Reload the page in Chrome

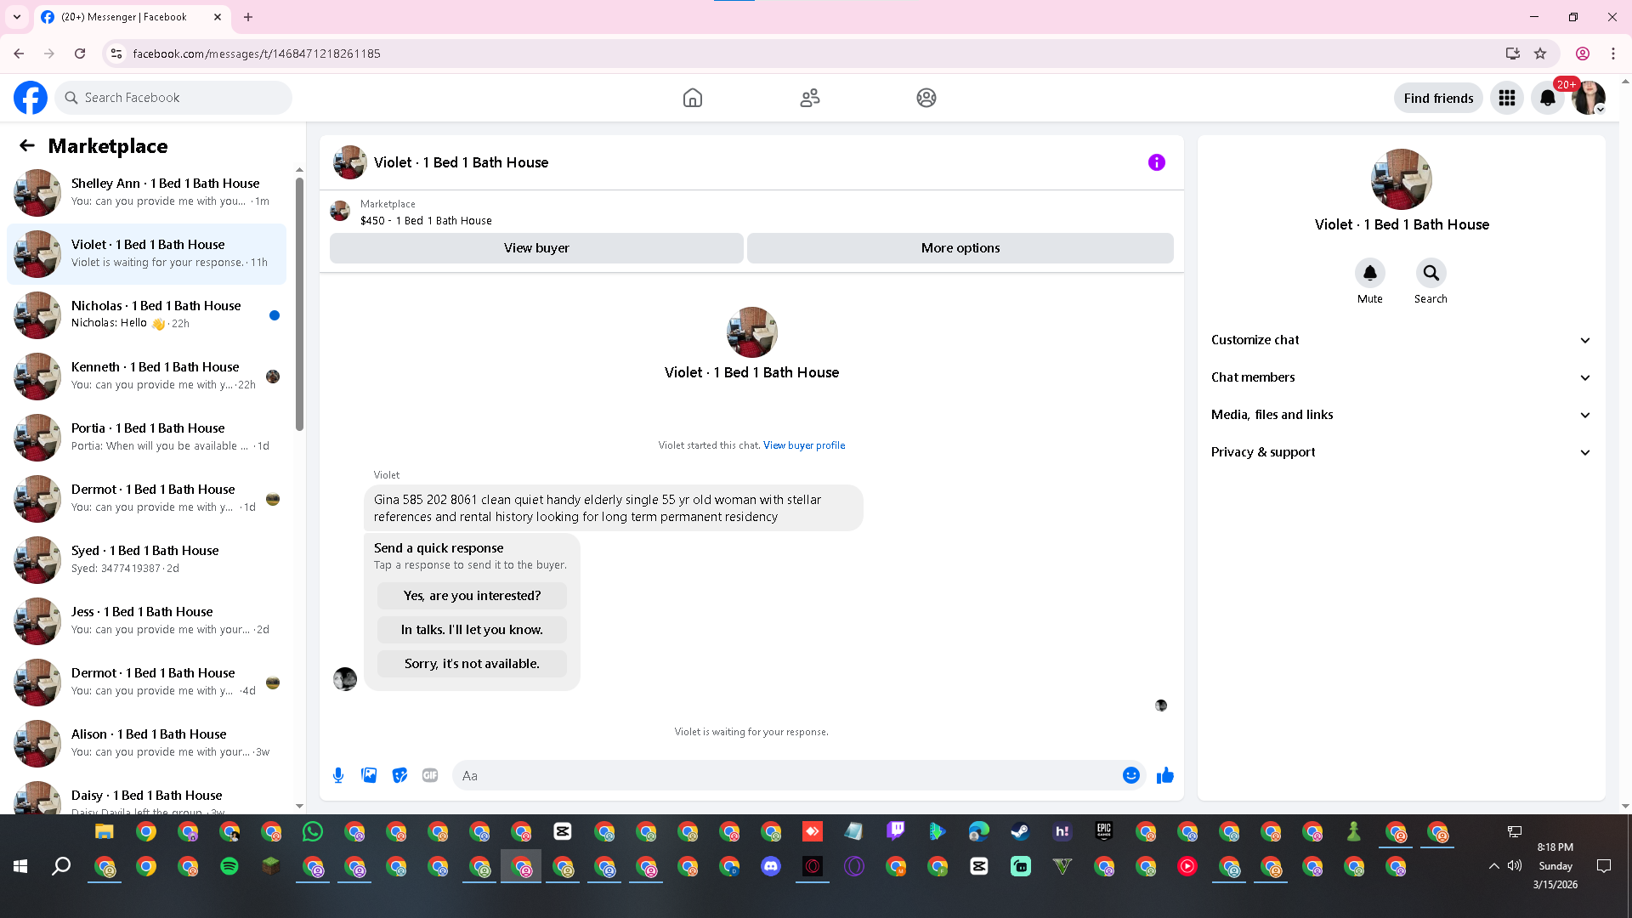(80, 54)
